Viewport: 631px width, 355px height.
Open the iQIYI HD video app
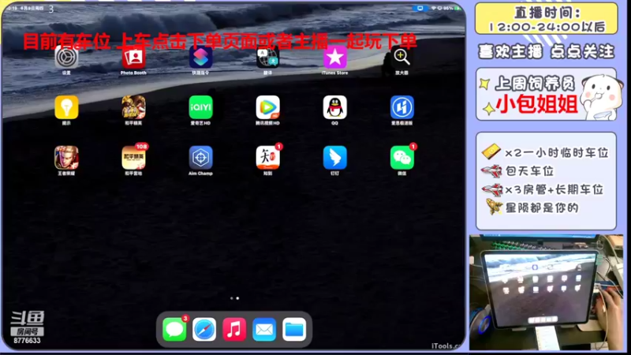(200, 107)
